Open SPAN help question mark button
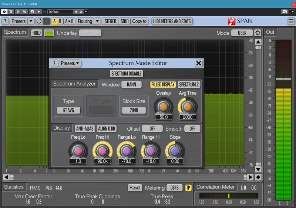Image resolution: width=296 pixels, height=208 pixels. click(x=5, y=21)
